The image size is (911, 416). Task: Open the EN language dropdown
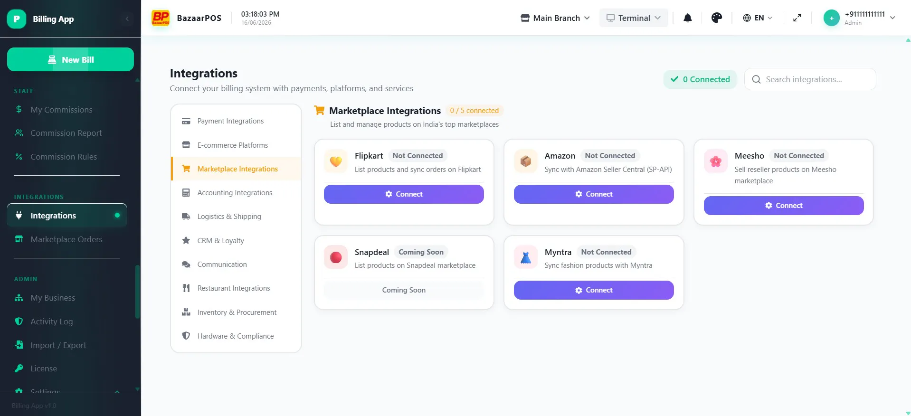(758, 18)
